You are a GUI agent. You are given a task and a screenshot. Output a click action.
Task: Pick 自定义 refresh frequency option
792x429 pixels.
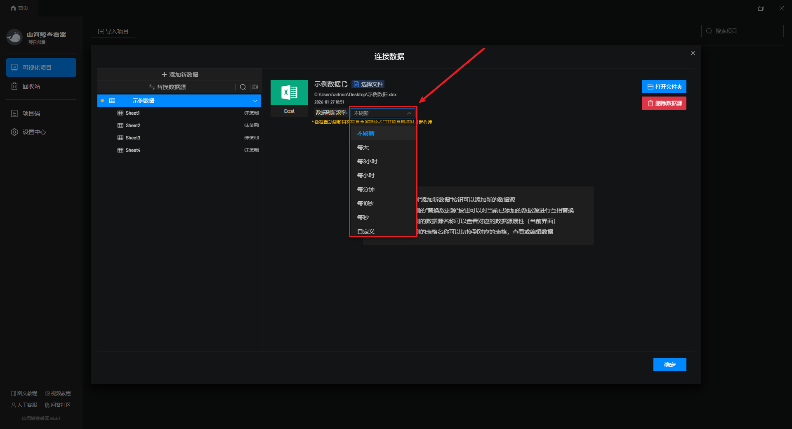(366, 231)
